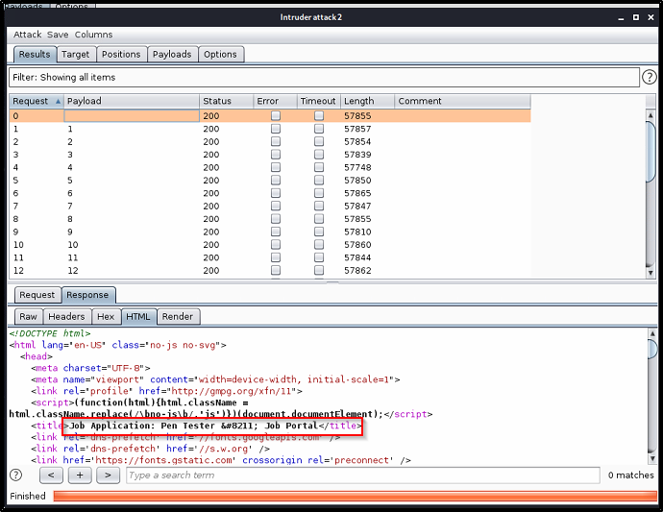Viewport: 663px width, 512px height.
Task: Click the filter bar showing all items
Action: tap(324, 78)
